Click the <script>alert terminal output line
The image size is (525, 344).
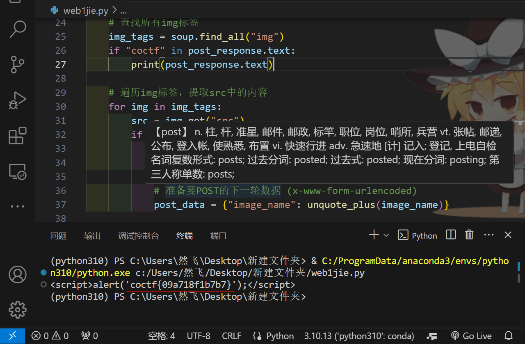click(x=173, y=284)
